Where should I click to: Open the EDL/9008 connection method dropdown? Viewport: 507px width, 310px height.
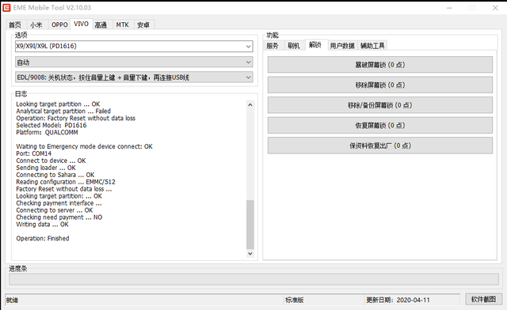click(134, 77)
